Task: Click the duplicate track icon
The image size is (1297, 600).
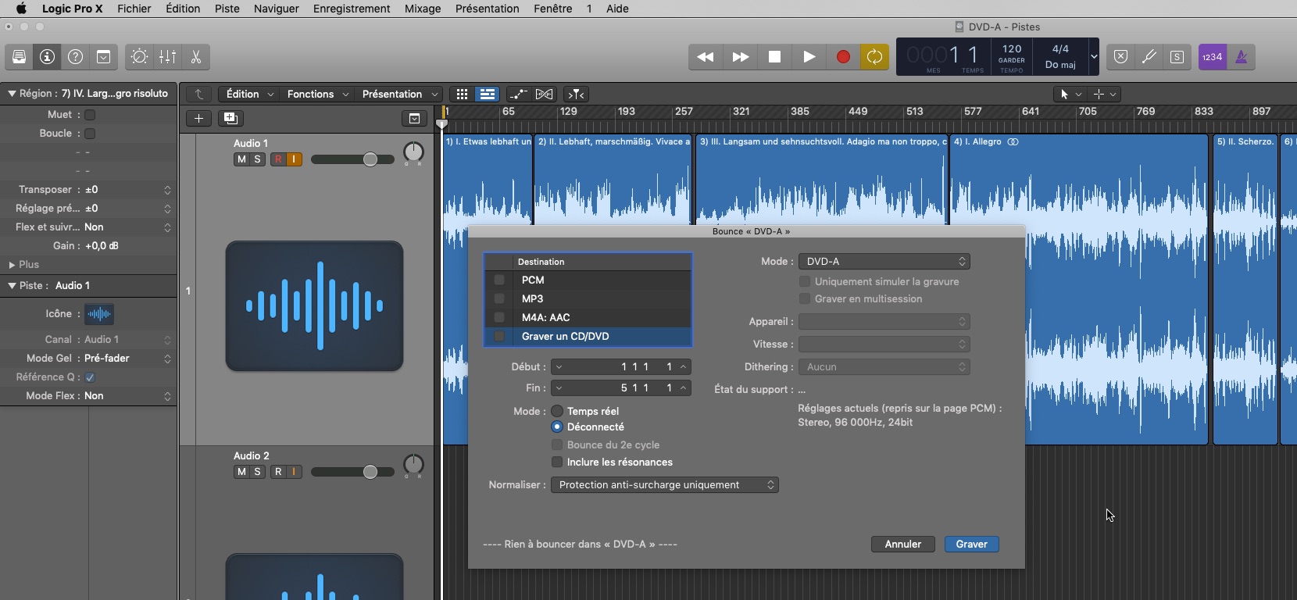Action: pos(230,119)
